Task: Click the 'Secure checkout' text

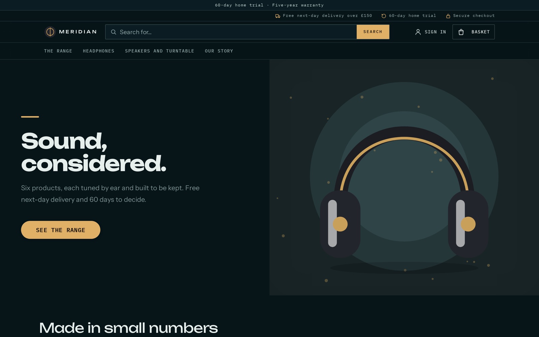Action: (474, 16)
